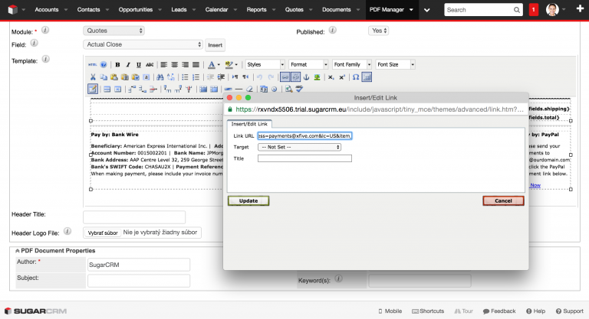
Task: Click the Link URL input field
Action: [304, 135]
